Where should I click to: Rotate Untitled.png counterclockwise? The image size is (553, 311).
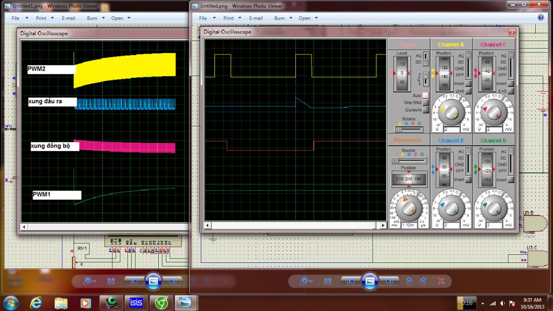[x=409, y=281]
